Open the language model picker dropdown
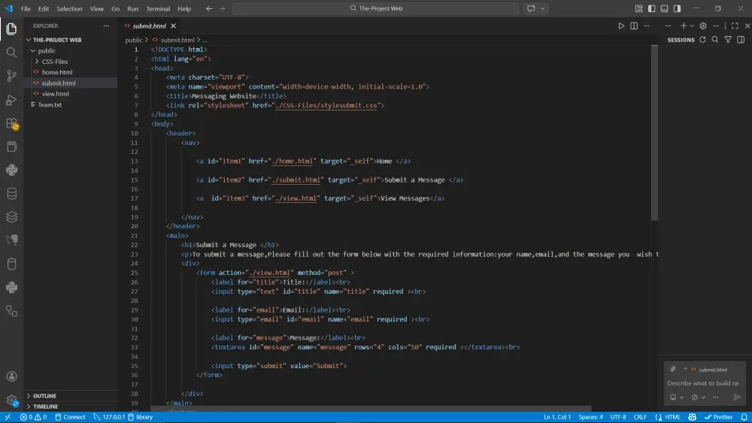 point(699,397)
